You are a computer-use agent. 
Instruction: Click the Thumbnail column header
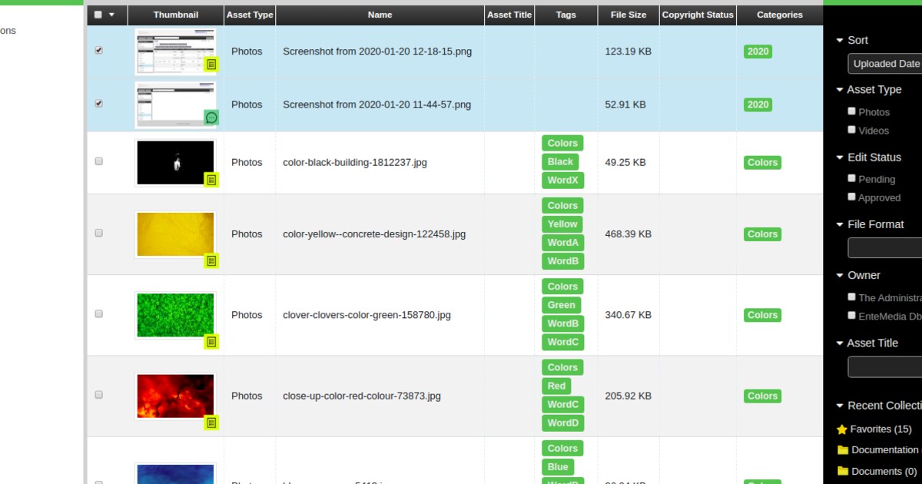point(176,15)
